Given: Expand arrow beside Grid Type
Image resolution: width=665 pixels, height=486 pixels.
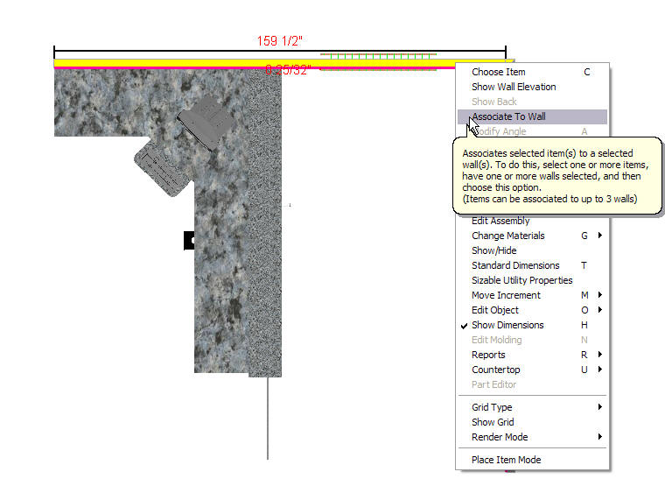Looking at the screenshot, I should (x=600, y=406).
